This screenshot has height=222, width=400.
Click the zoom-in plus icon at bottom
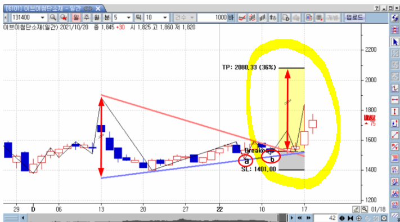click(359, 218)
